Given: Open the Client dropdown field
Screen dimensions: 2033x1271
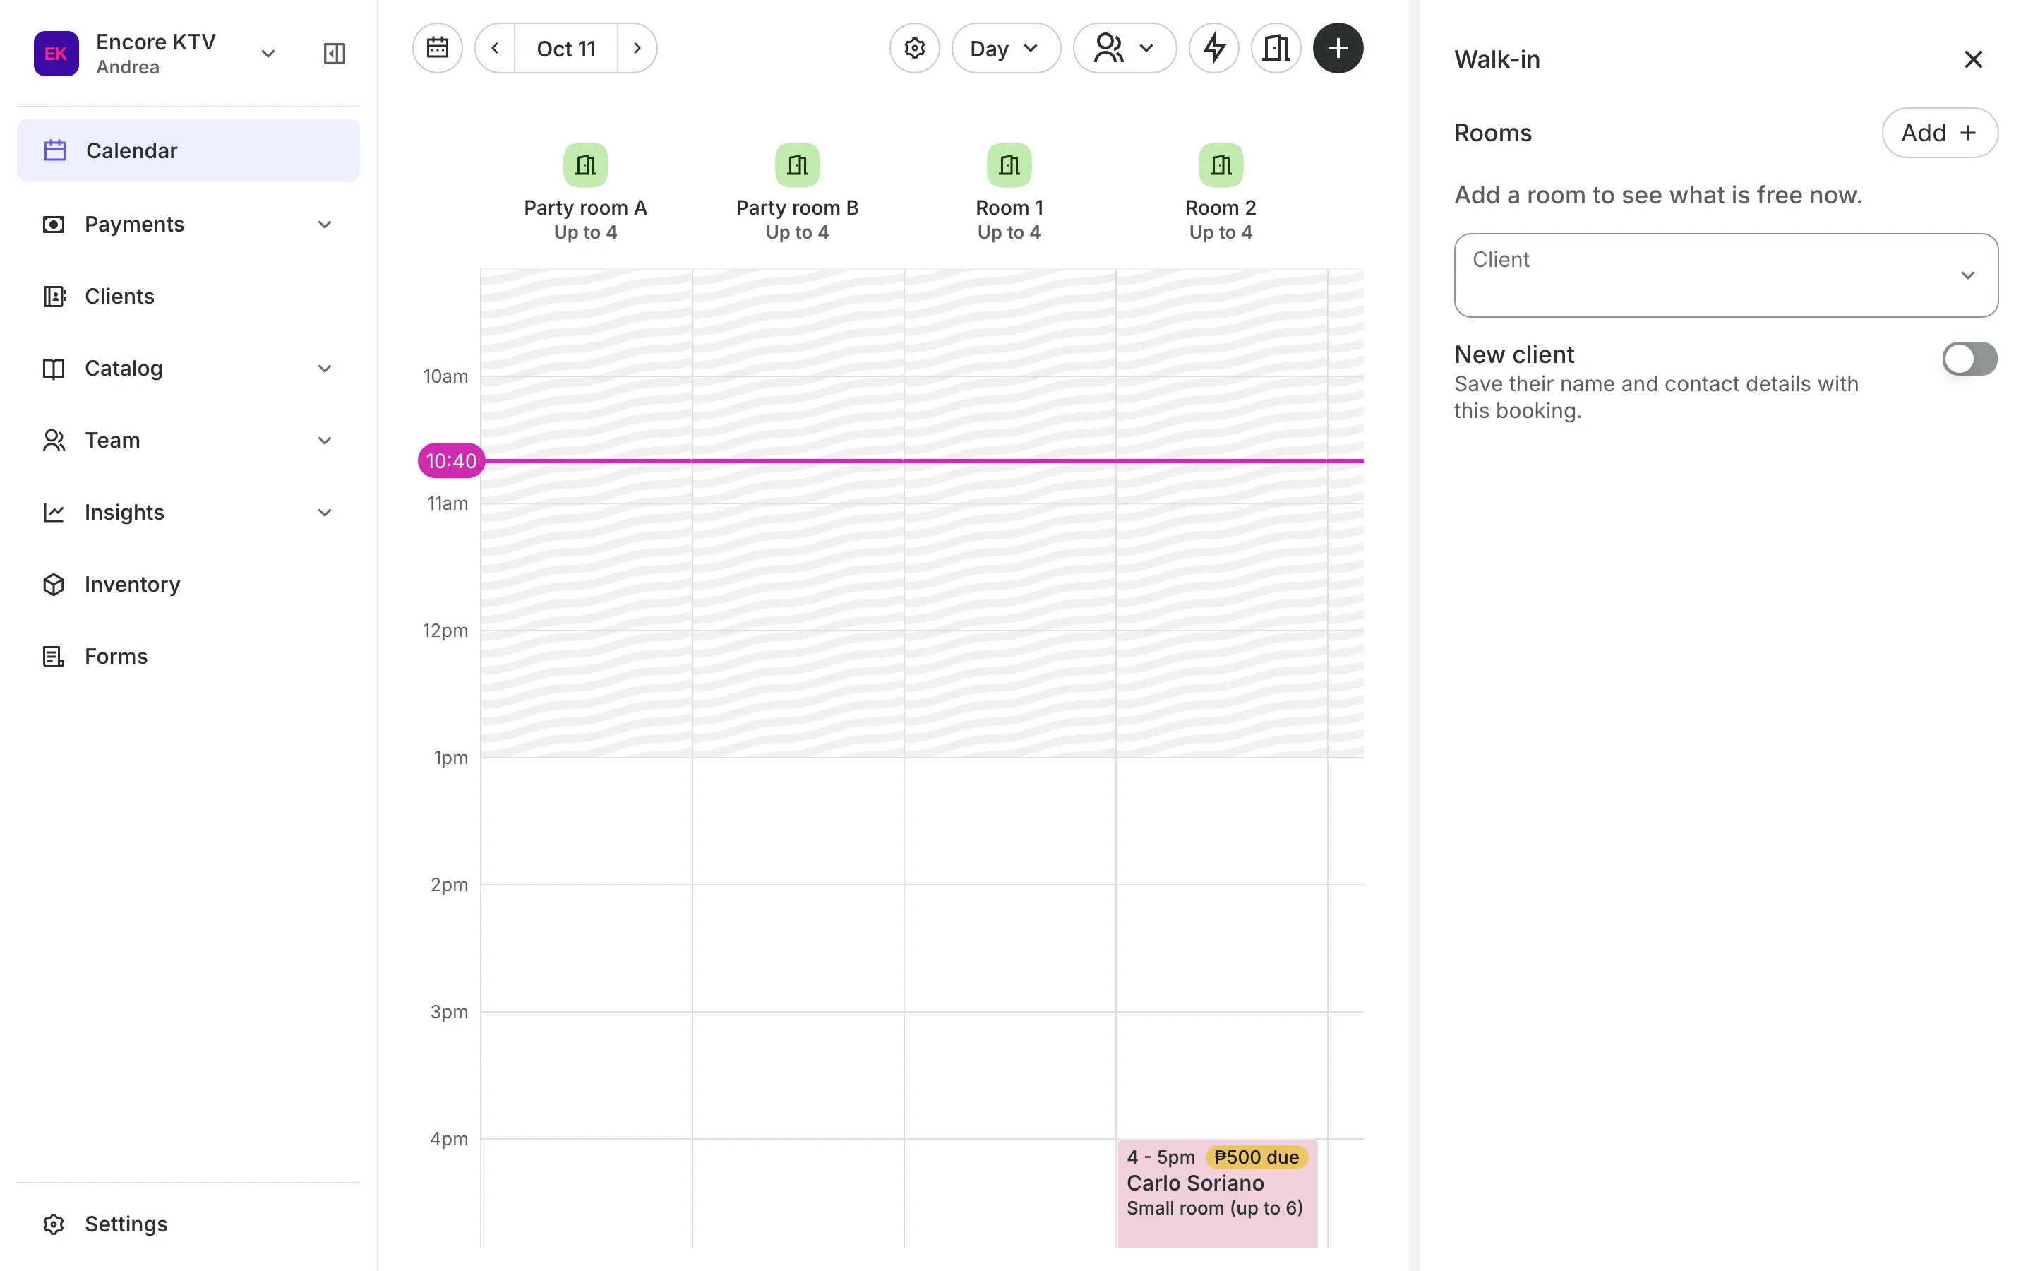Looking at the screenshot, I should (1725, 275).
